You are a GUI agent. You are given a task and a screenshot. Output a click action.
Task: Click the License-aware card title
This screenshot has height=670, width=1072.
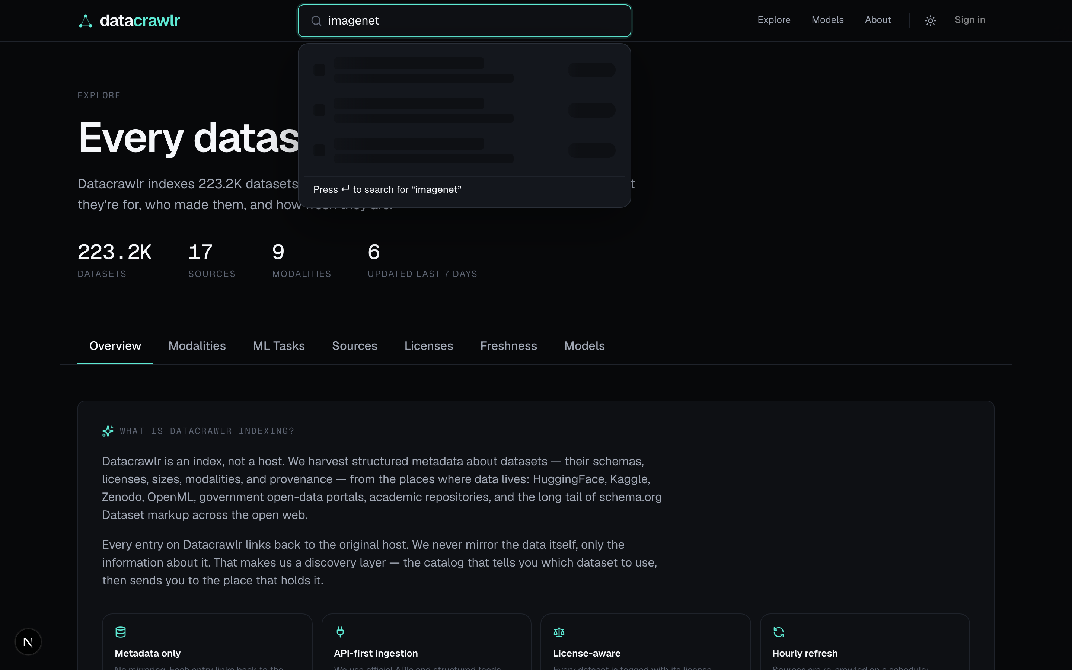(587, 653)
